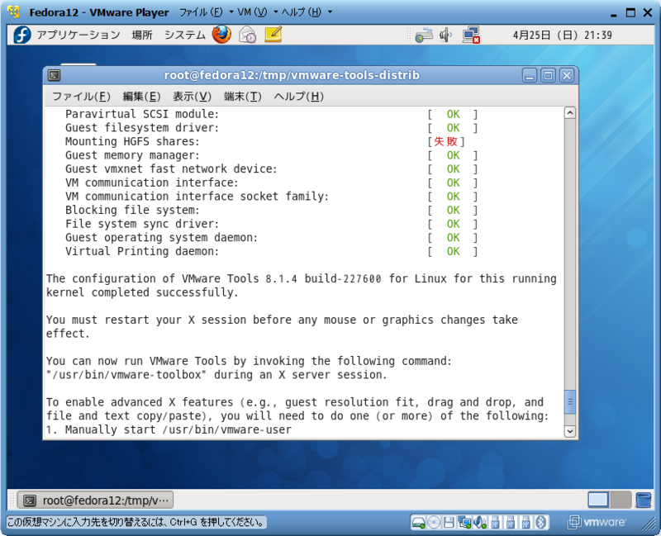The image size is (661, 536).
Task: Click OK status beside 'Virtual Printing daemon'
Action: [x=453, y=251]
